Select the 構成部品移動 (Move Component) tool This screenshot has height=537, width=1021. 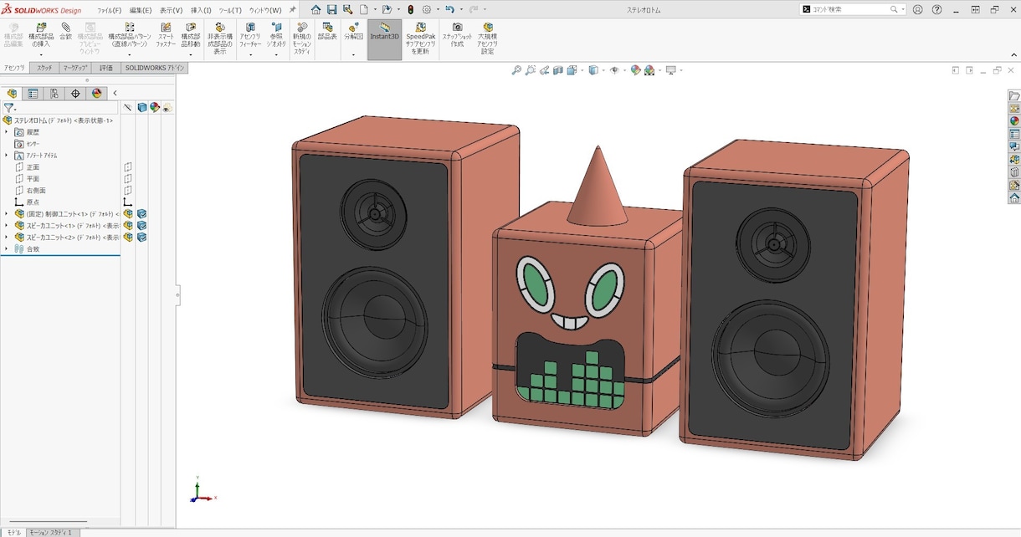click(x=191, y=33)
